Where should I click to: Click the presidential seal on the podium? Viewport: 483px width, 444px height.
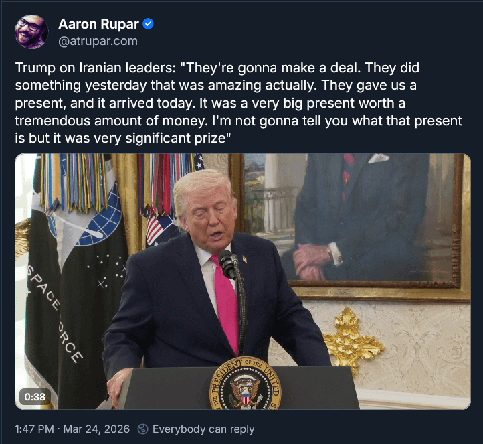click(246, 384)
